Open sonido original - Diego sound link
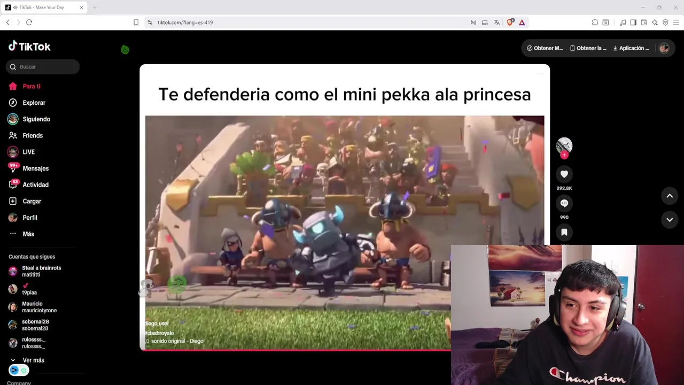 [x=174, y=341]
